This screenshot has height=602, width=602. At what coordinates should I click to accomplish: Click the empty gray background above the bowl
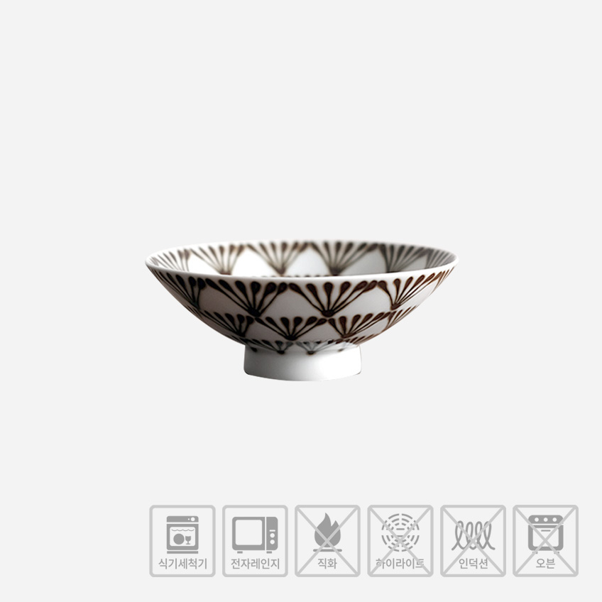click(301, 115)
